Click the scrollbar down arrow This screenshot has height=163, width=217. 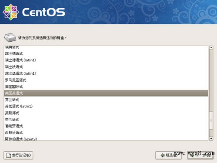211,139
